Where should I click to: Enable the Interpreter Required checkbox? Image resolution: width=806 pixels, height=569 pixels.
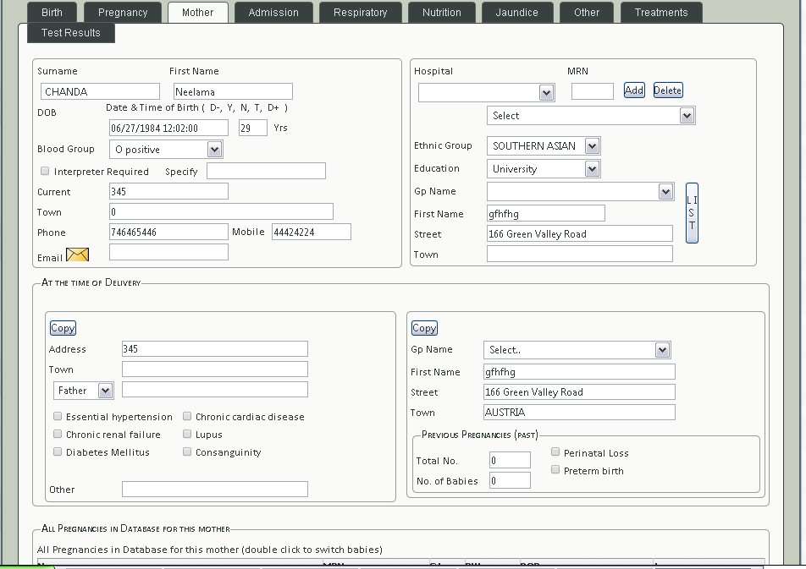[x=45, y=171]
